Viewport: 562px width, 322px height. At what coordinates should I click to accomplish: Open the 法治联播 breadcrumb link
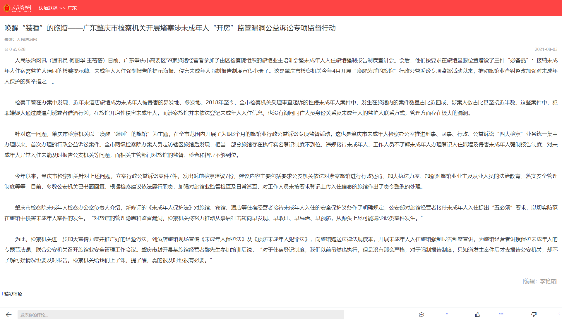[x=48, y=8]
